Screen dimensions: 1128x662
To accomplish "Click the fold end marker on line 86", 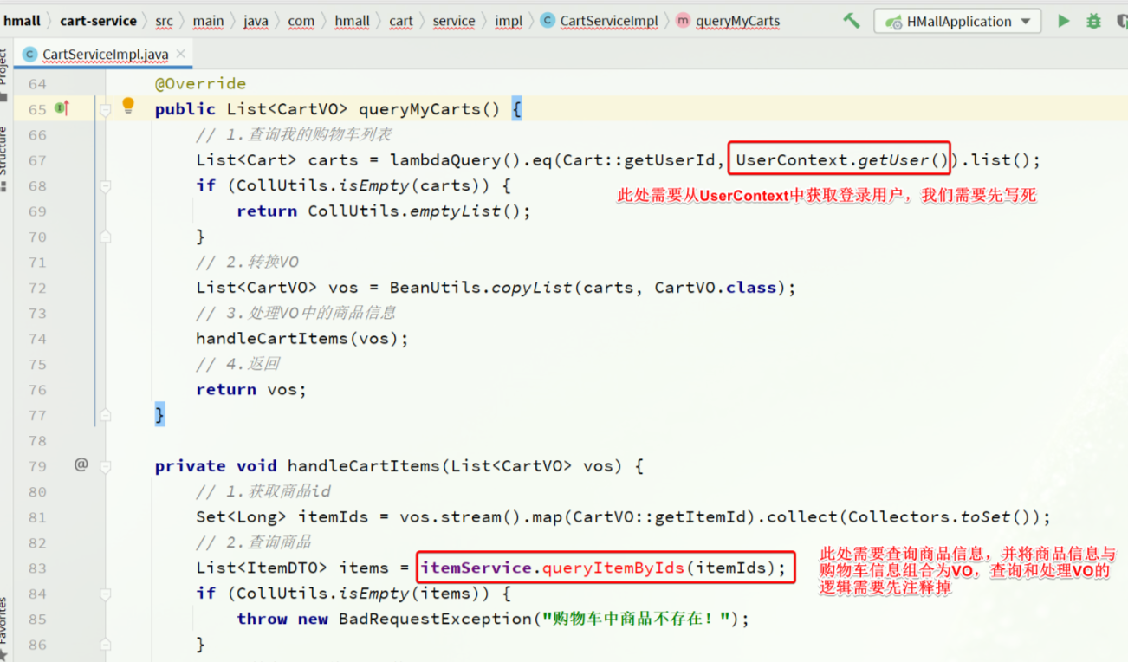I will pyautogui.click(x=105, y=645).
